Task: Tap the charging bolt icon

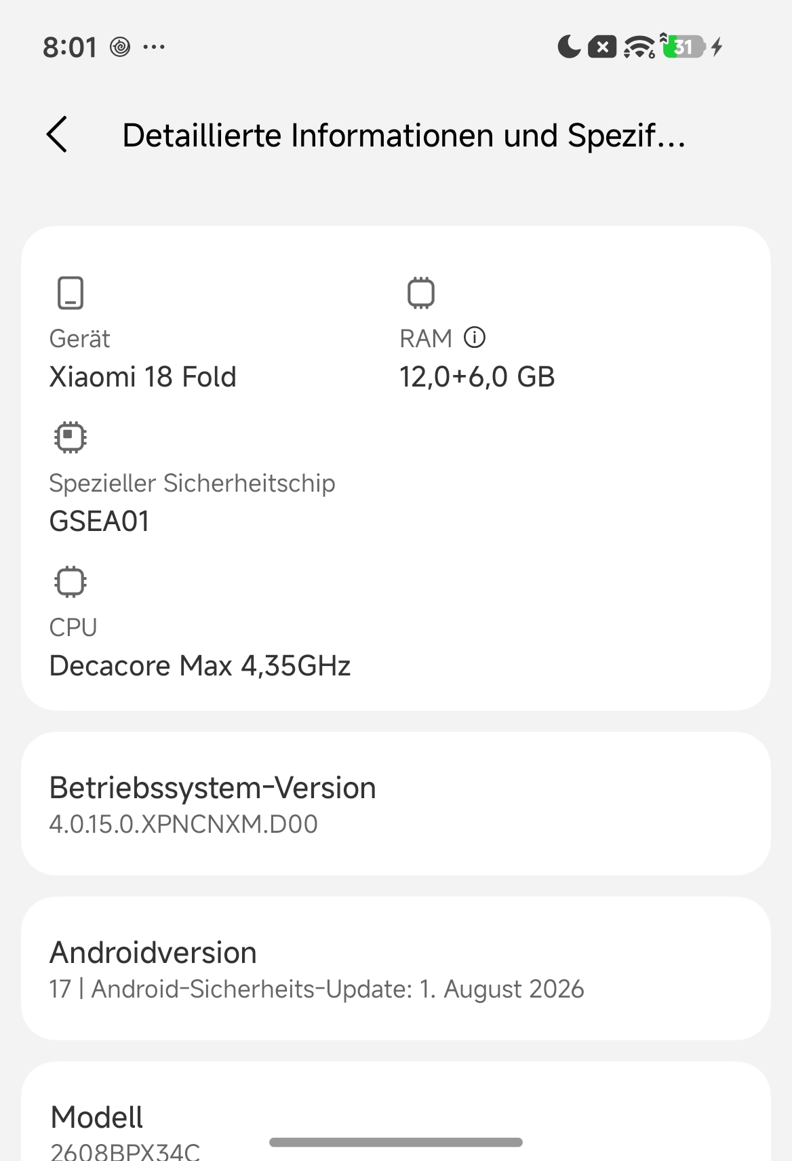Action: [717, 47]
